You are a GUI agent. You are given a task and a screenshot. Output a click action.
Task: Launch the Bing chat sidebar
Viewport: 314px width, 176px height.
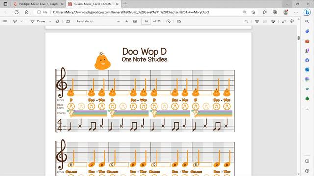pyautogui.click(x=307, y=12)
